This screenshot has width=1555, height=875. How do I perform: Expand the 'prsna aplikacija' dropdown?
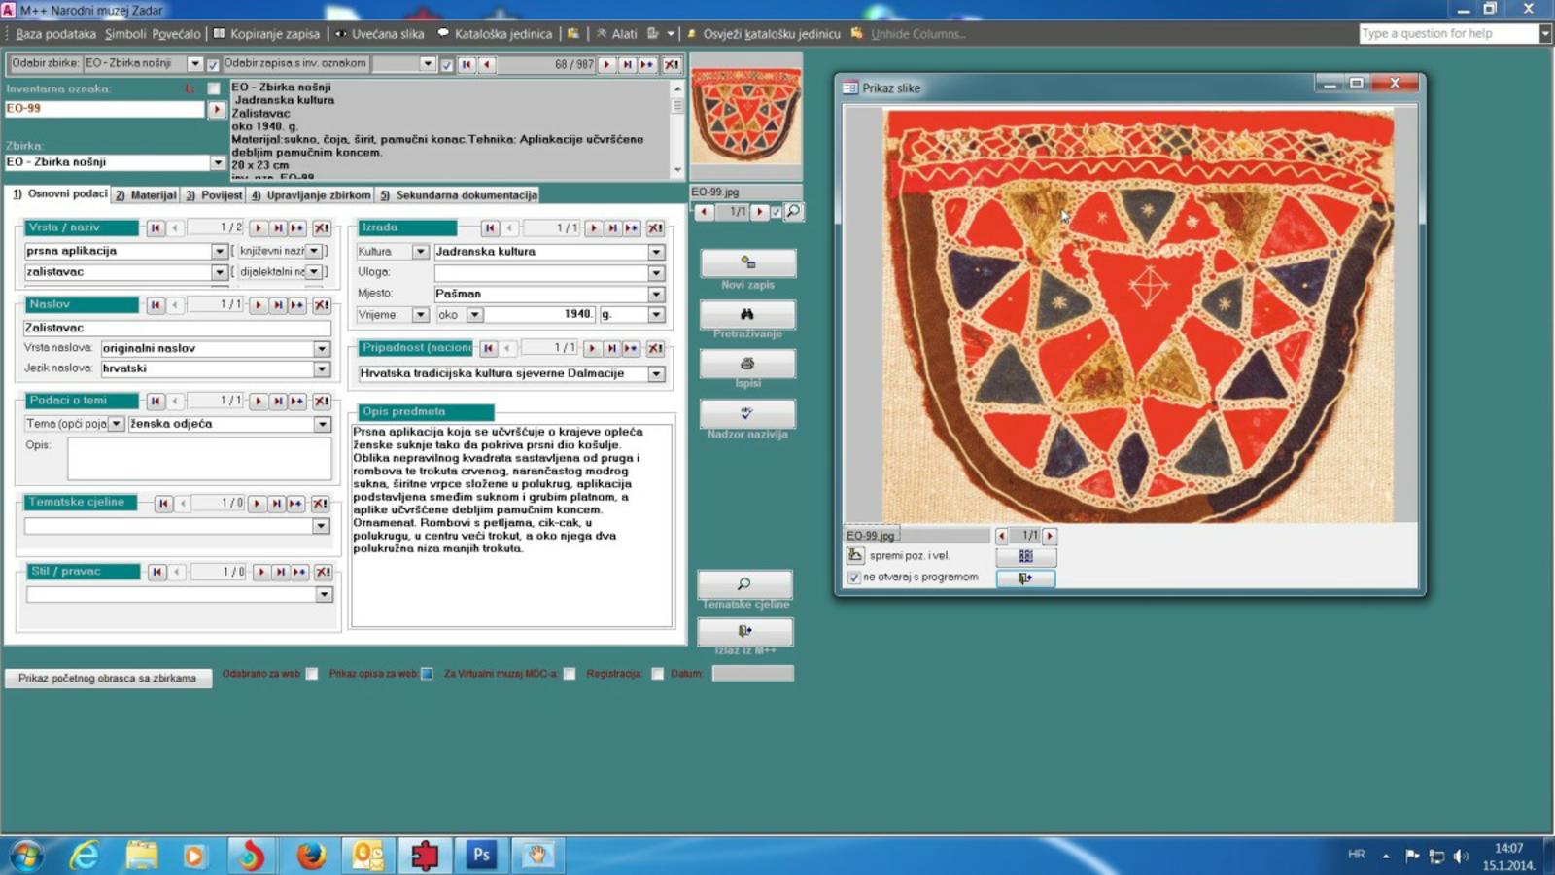pyautogui.click(x=220, y=251)
